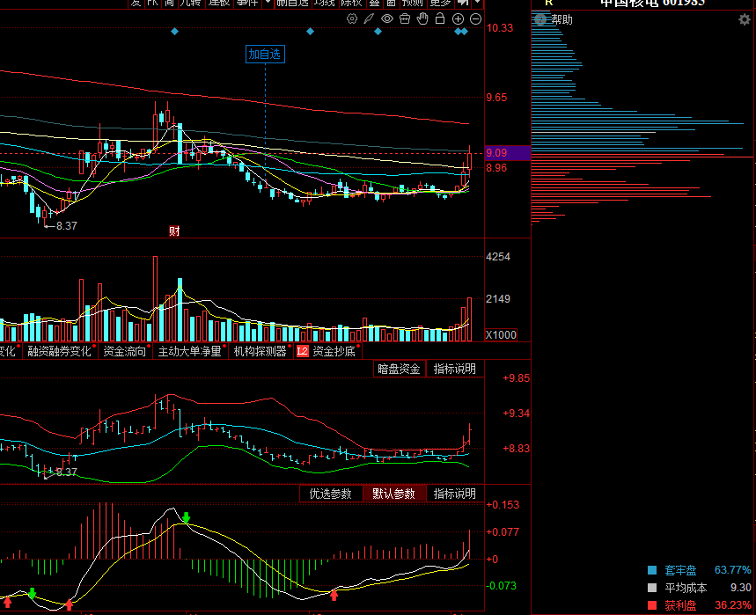
Task: Click the blue 套牢盘 legend swatch
Action: click(x=652, y=570)
